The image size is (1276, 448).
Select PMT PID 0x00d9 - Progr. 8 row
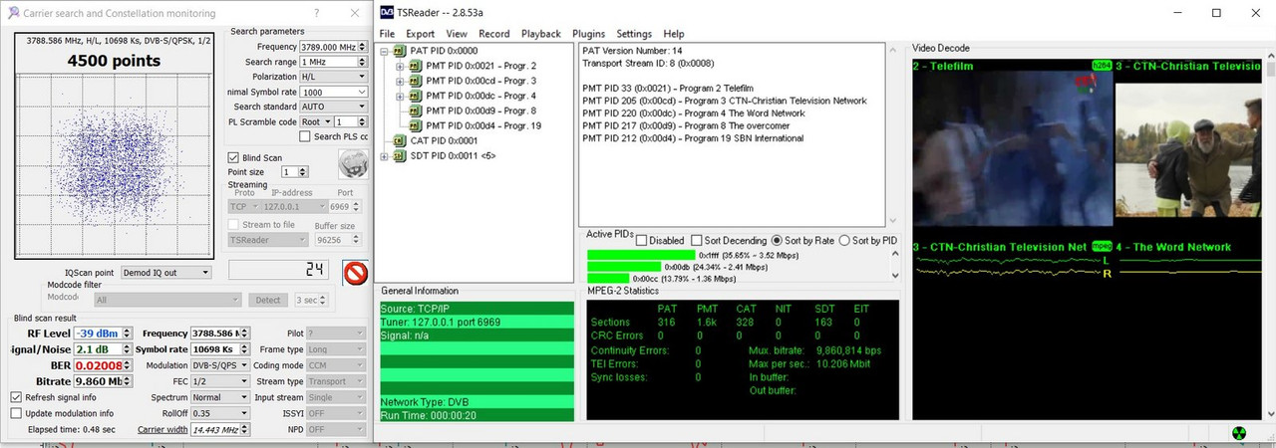pyautogui.click(x=482, y=111)
